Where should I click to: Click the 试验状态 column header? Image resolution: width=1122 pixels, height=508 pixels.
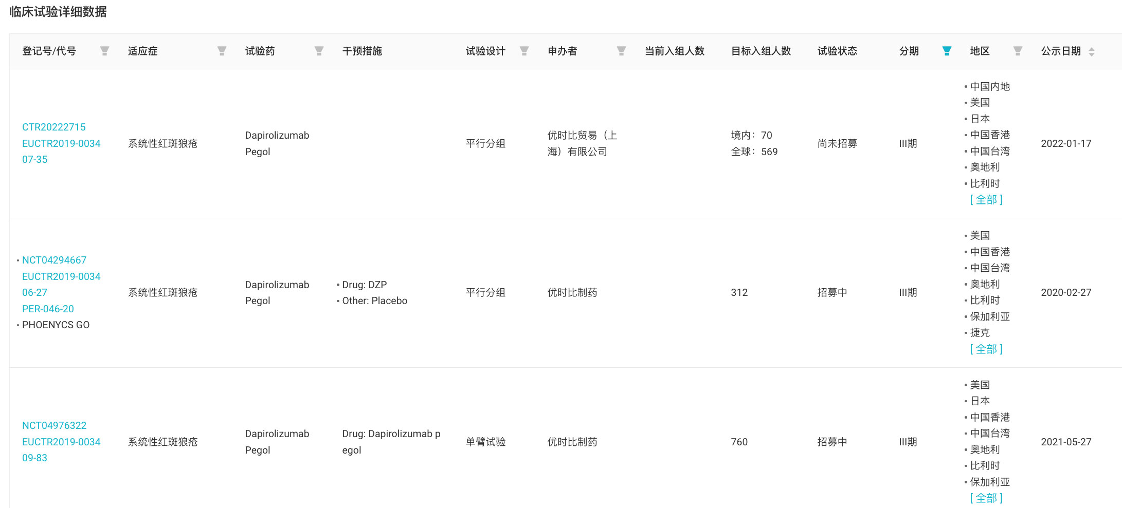coord(837,51)
